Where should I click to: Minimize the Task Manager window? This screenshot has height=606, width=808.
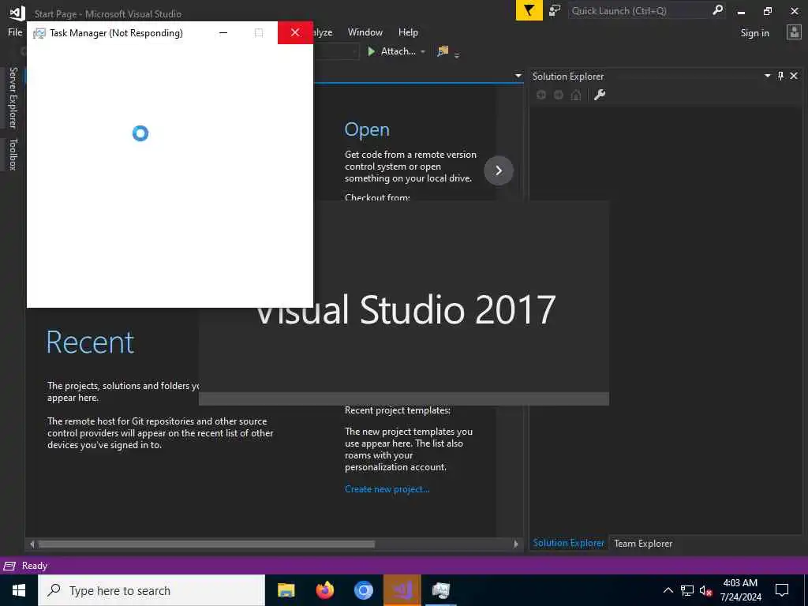(223, 32)
